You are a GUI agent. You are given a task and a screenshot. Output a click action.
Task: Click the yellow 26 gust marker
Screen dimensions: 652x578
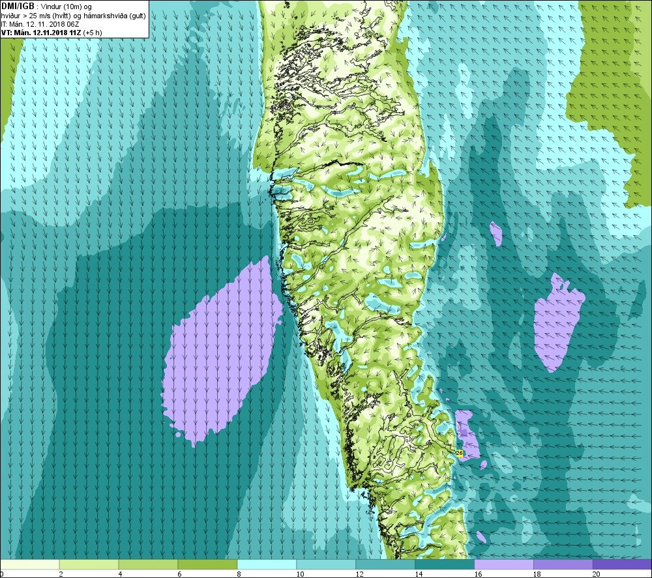click(x=460, y=453)
